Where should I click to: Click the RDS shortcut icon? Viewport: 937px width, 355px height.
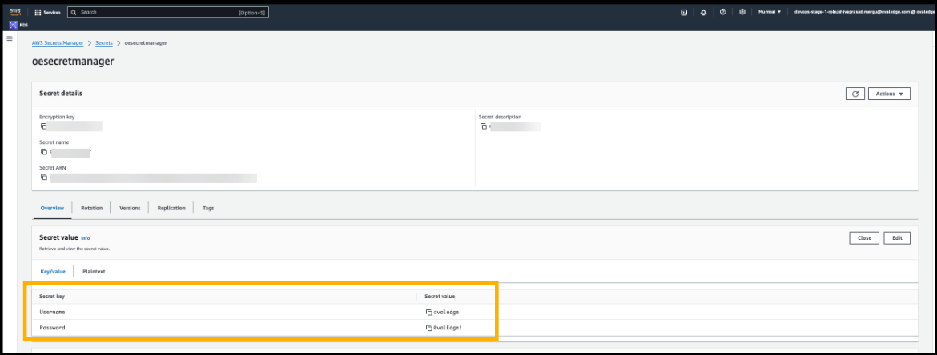(x=14, y=25)
